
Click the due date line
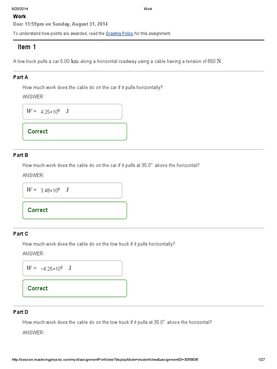pos(60,24)
